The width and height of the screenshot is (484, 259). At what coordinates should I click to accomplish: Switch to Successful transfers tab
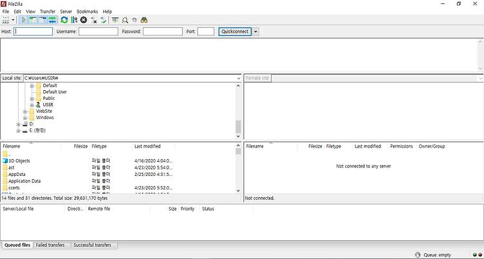click(x=92, y=245)
